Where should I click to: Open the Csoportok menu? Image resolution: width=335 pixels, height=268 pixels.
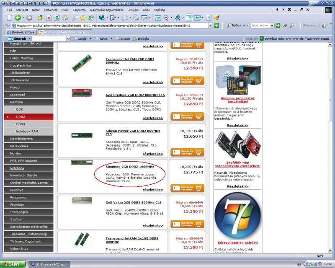point(79,10)
